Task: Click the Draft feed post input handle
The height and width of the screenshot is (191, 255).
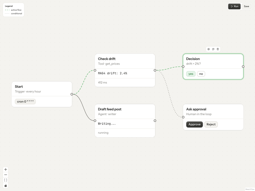Action: click(x=95, y=121)
